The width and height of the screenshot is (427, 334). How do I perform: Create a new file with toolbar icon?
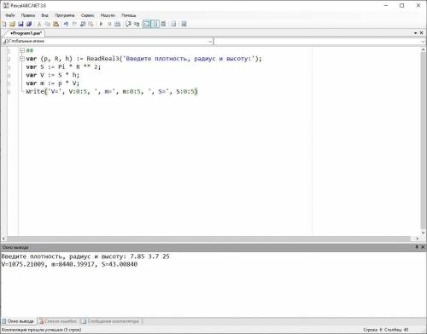click(x=4, y=24)
